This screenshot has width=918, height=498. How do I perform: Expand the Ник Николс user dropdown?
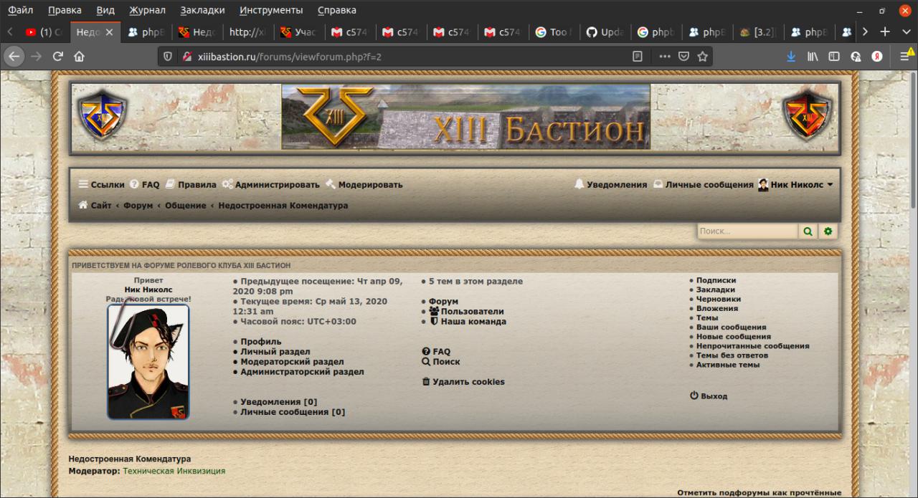click(x=796, y=185)
